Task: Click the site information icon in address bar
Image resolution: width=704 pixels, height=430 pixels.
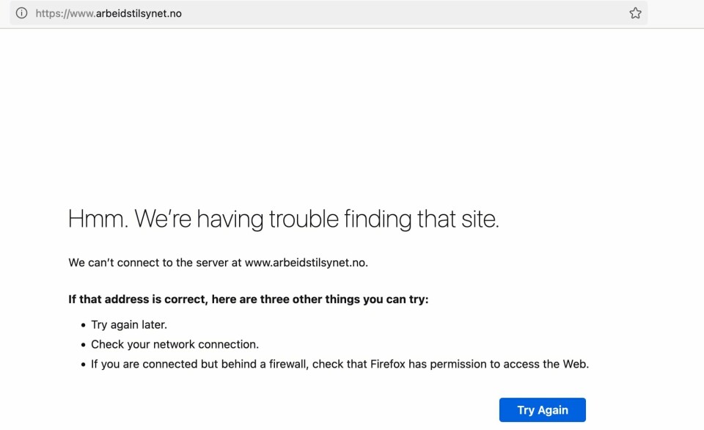Action: pos(21,13)
